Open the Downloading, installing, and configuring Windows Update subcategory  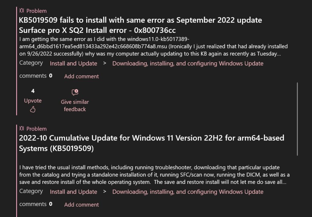pyautogui.click(x=188, y=63)
